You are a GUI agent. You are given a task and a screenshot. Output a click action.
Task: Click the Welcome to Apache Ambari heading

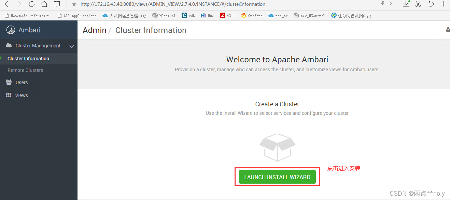click(277, 60)
